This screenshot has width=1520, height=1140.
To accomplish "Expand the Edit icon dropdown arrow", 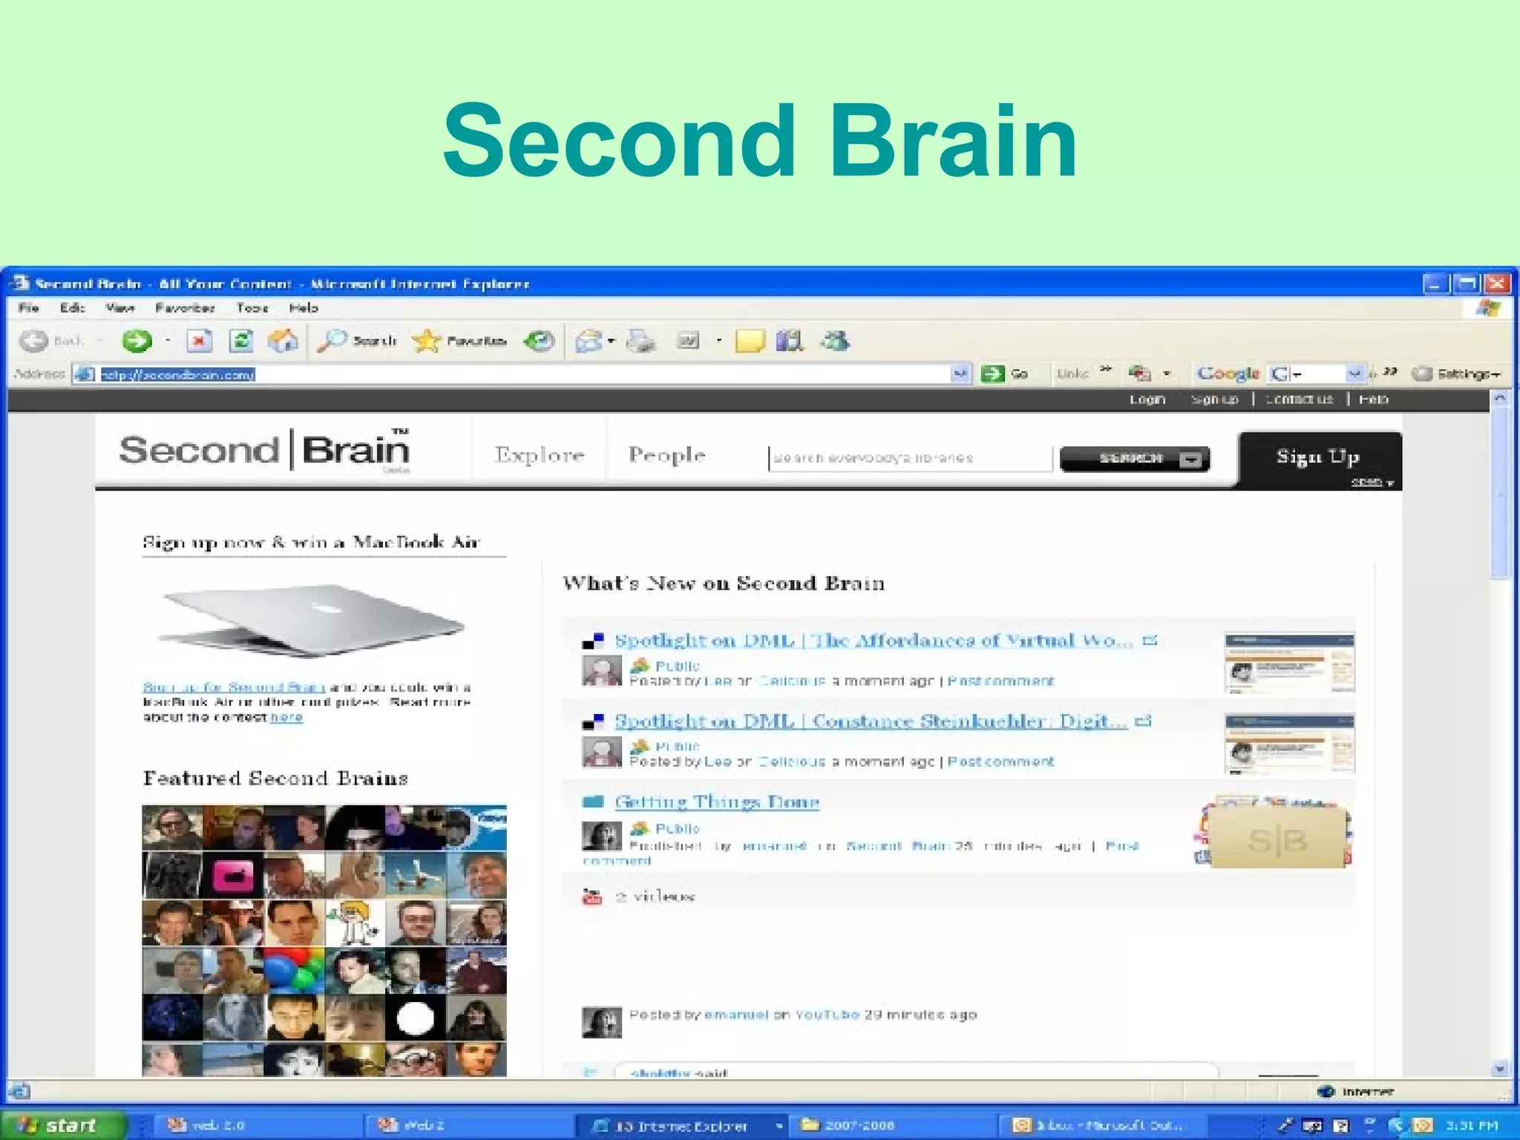I will tap(718, 341).
